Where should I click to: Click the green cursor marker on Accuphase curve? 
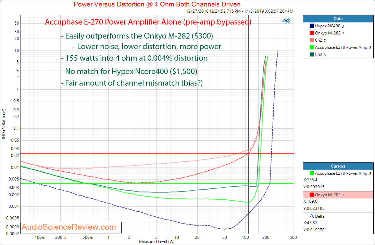pyautogui.click(x=259, y=184)
